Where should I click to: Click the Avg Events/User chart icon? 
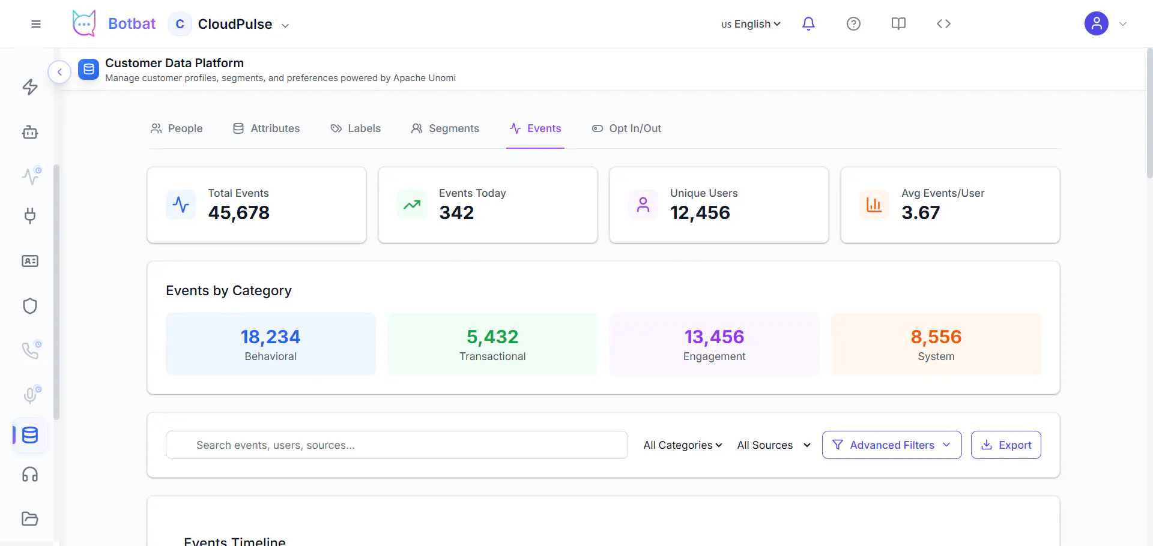click(874, 205)
